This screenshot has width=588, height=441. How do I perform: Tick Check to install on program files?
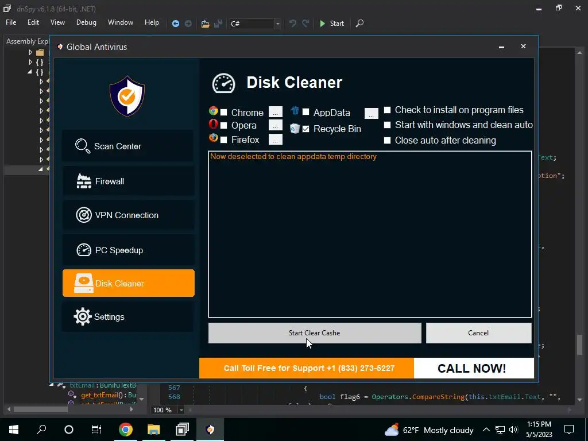388,110
